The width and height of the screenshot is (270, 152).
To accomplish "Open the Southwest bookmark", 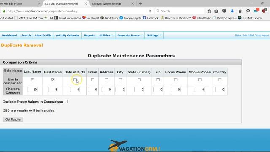I will (91, 18).
